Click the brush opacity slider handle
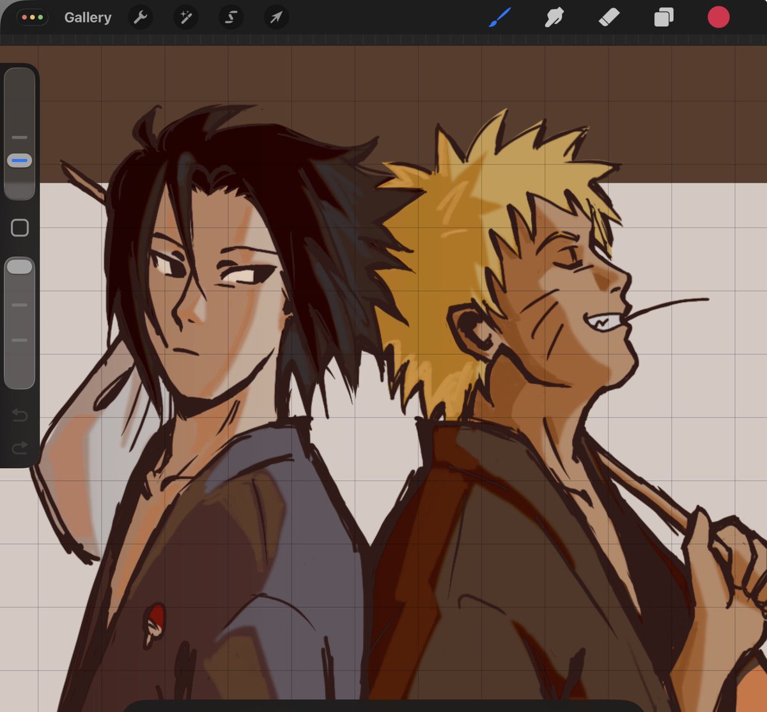Viewport: 767px width, 712px height. [20, 266]
